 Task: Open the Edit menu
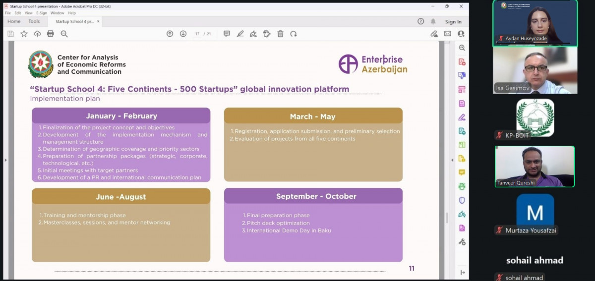(x=18, y=13)
